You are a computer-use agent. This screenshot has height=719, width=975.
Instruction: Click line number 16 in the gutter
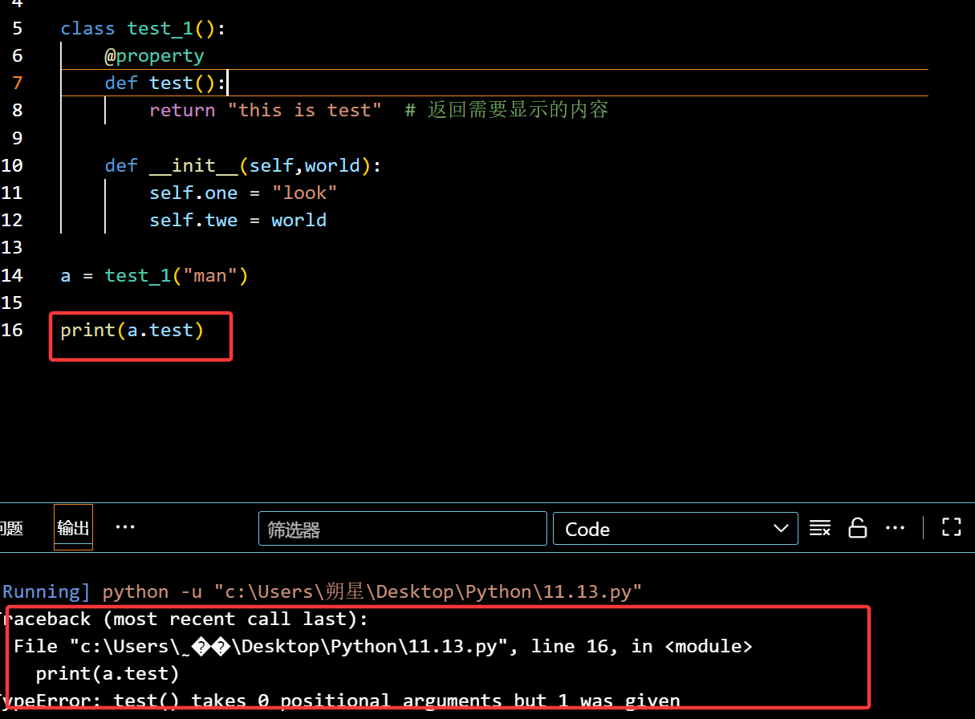point(12,330)
